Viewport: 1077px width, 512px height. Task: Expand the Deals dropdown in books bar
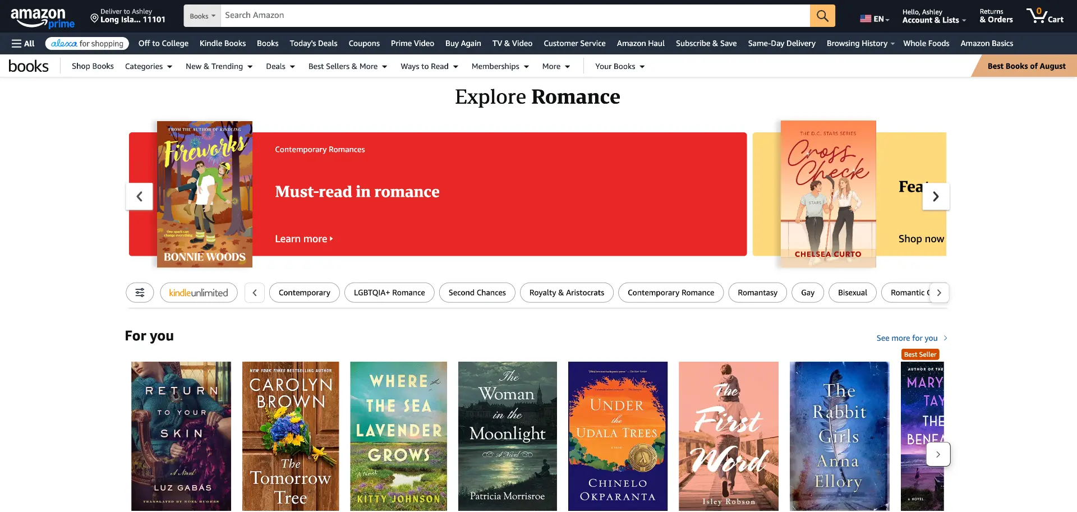click(x=280, y=66)
